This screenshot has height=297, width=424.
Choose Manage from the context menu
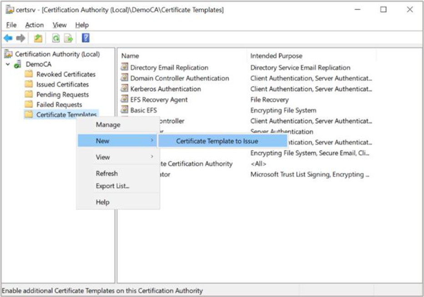pyautogui.click(x=108, y=125)
